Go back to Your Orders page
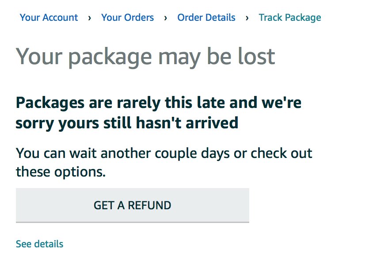The image size is (365, 269). coord(127,18)
